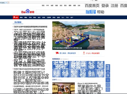Open the 理上网来·理论新境界 link
127x94 pixels.
67,53
